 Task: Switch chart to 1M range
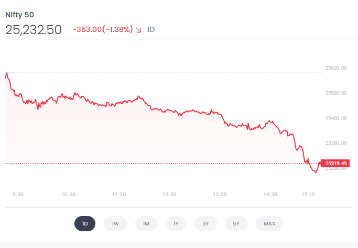(x=146, y=224)
